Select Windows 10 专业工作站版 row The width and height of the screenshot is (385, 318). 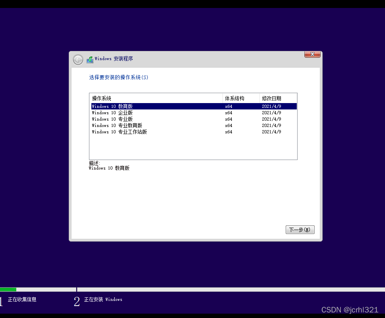click(x=194, y=132)
